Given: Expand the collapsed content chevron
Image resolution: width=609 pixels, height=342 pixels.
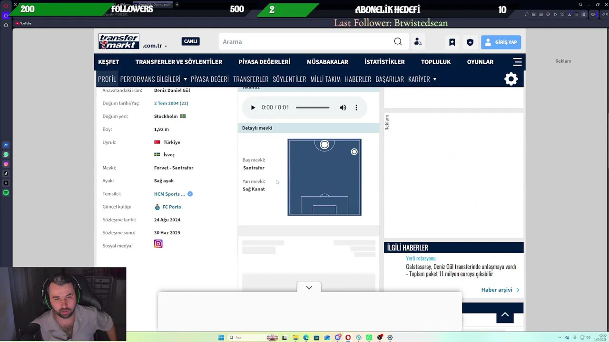Looking at the screenshot, I should 309,287.
